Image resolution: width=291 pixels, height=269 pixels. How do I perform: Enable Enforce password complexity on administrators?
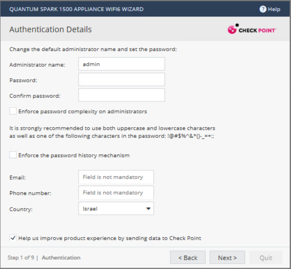pos(13,111)
